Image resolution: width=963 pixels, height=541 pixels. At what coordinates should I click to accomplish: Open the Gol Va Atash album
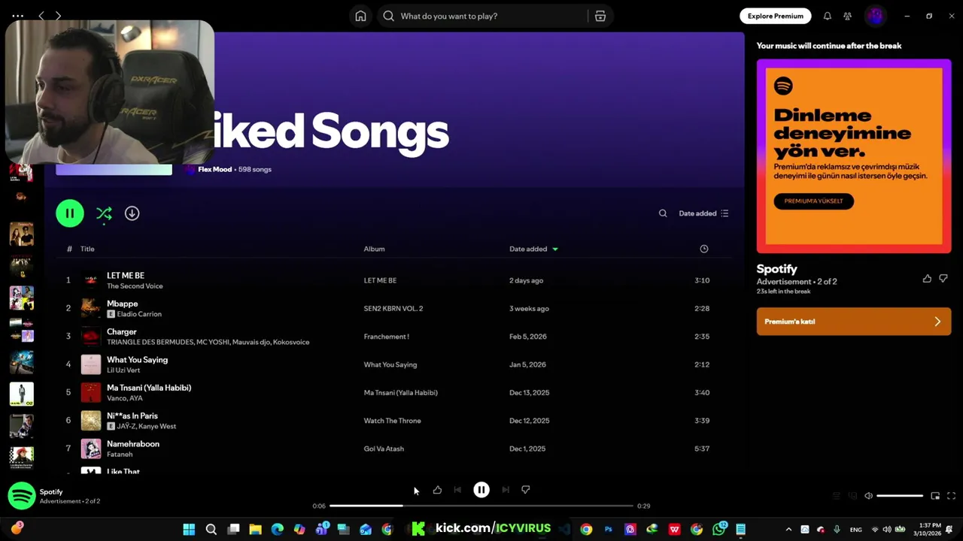pyautogui.click(x=384, y=449)
